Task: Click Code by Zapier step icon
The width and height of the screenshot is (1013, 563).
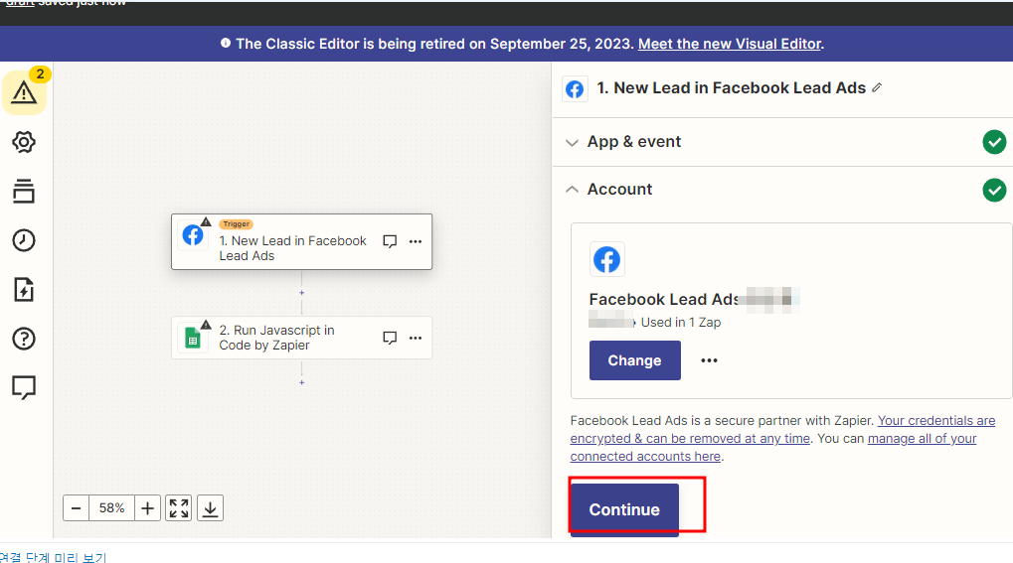Action: (x=193, y=338)
